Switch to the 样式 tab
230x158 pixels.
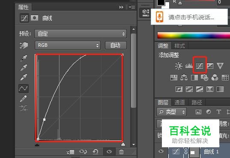(179, 46)
